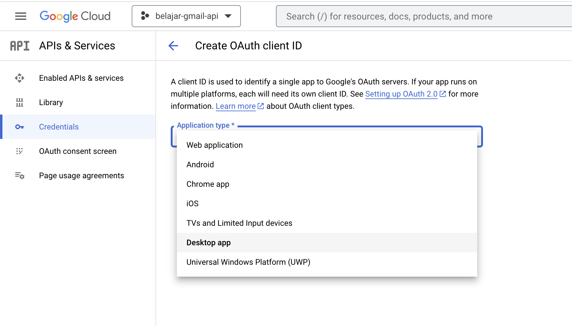This screenshot has height=326, width=572.
Task: Click the OAuth consent screen icon
Action: click(20, 151)
